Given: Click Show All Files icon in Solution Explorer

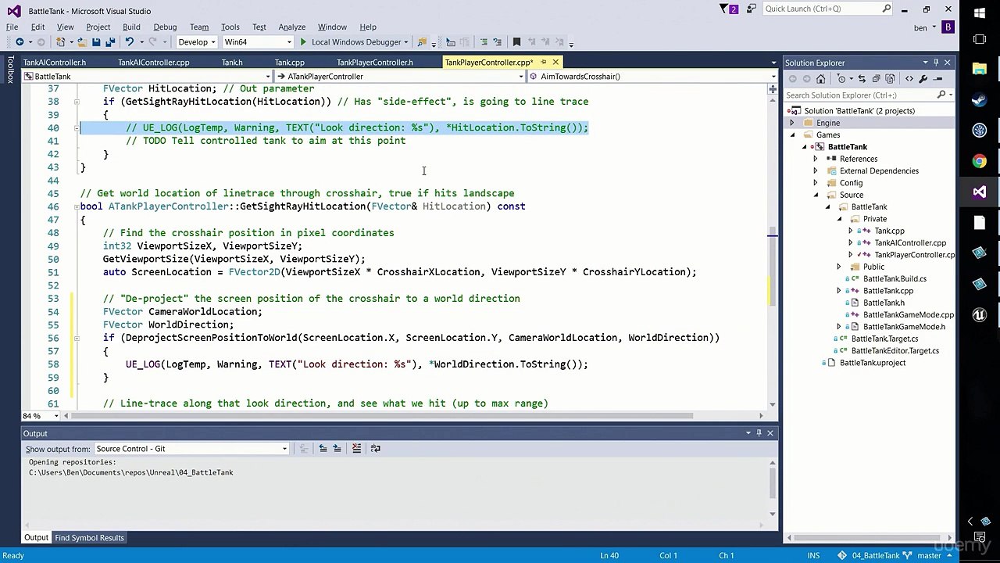Looking at the screenshot, I should [890, 79].
